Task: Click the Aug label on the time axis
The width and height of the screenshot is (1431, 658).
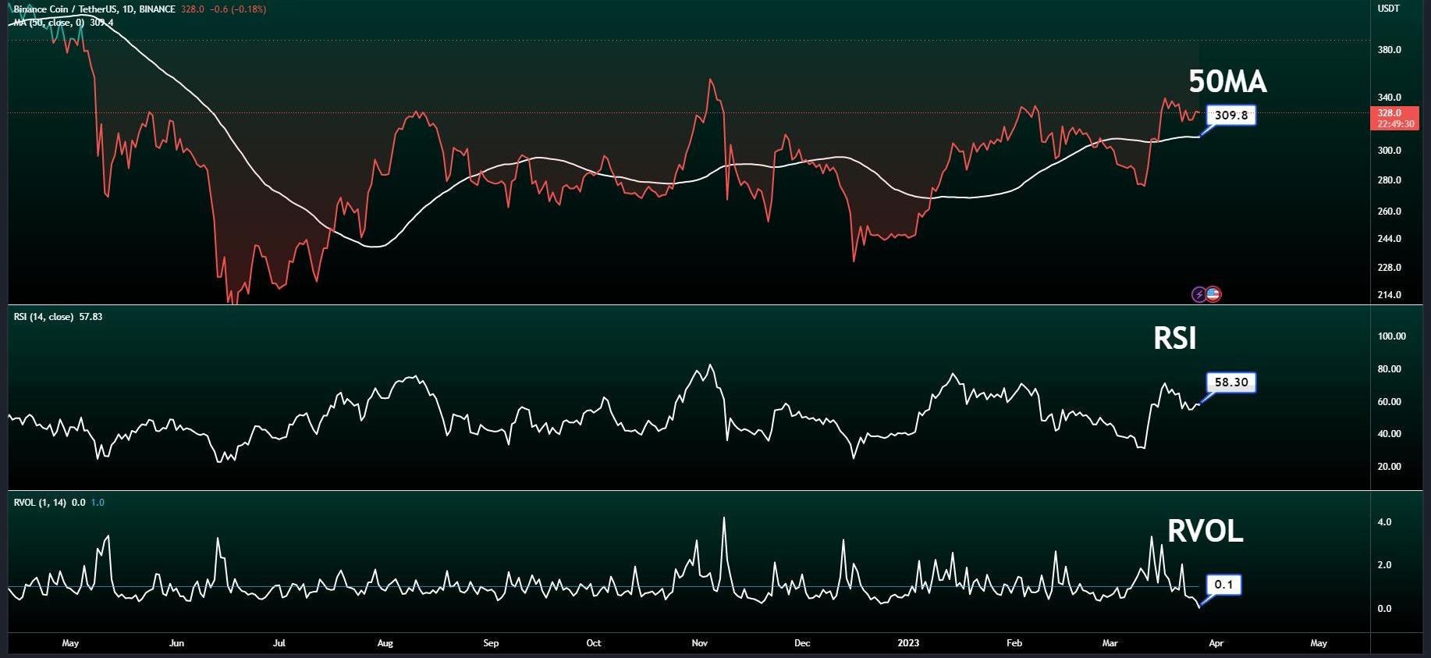Action: 385,643
